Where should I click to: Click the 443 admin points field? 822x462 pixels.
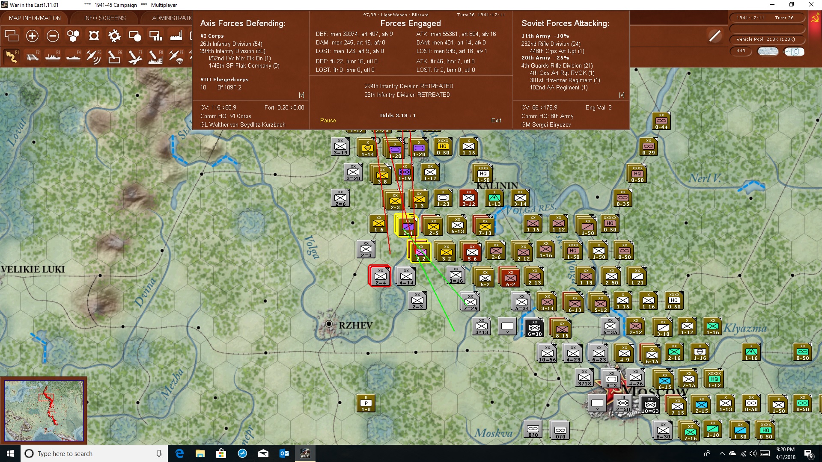(x=741, y=51)
